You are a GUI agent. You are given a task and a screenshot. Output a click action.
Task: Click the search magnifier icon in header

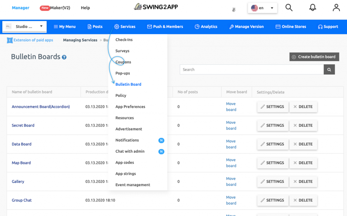pos(289,8)
